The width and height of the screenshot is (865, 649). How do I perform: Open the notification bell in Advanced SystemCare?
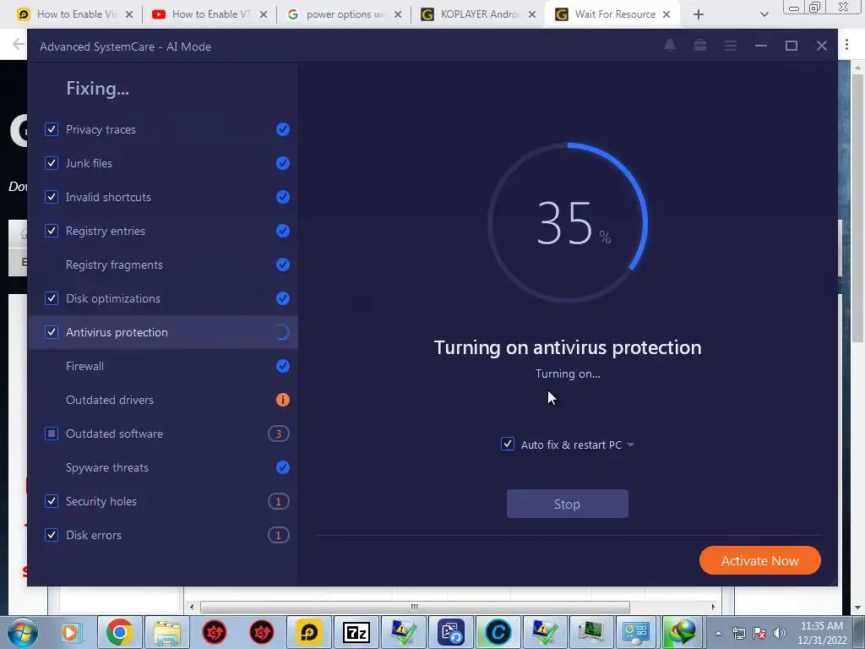pos(670,46)
